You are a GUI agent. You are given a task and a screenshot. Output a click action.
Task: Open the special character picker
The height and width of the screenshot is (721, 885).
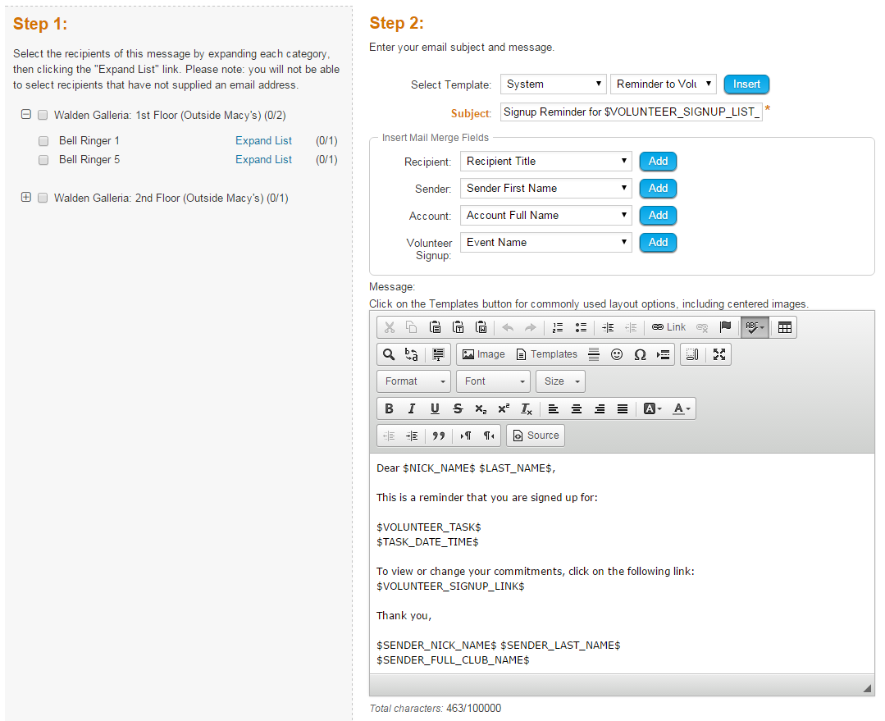point(641,354)
